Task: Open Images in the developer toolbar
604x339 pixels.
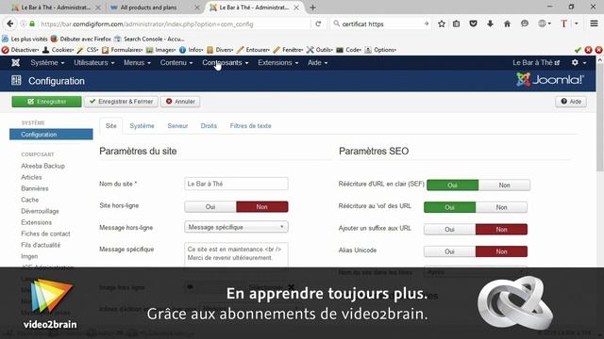Action: click(161, 50)
